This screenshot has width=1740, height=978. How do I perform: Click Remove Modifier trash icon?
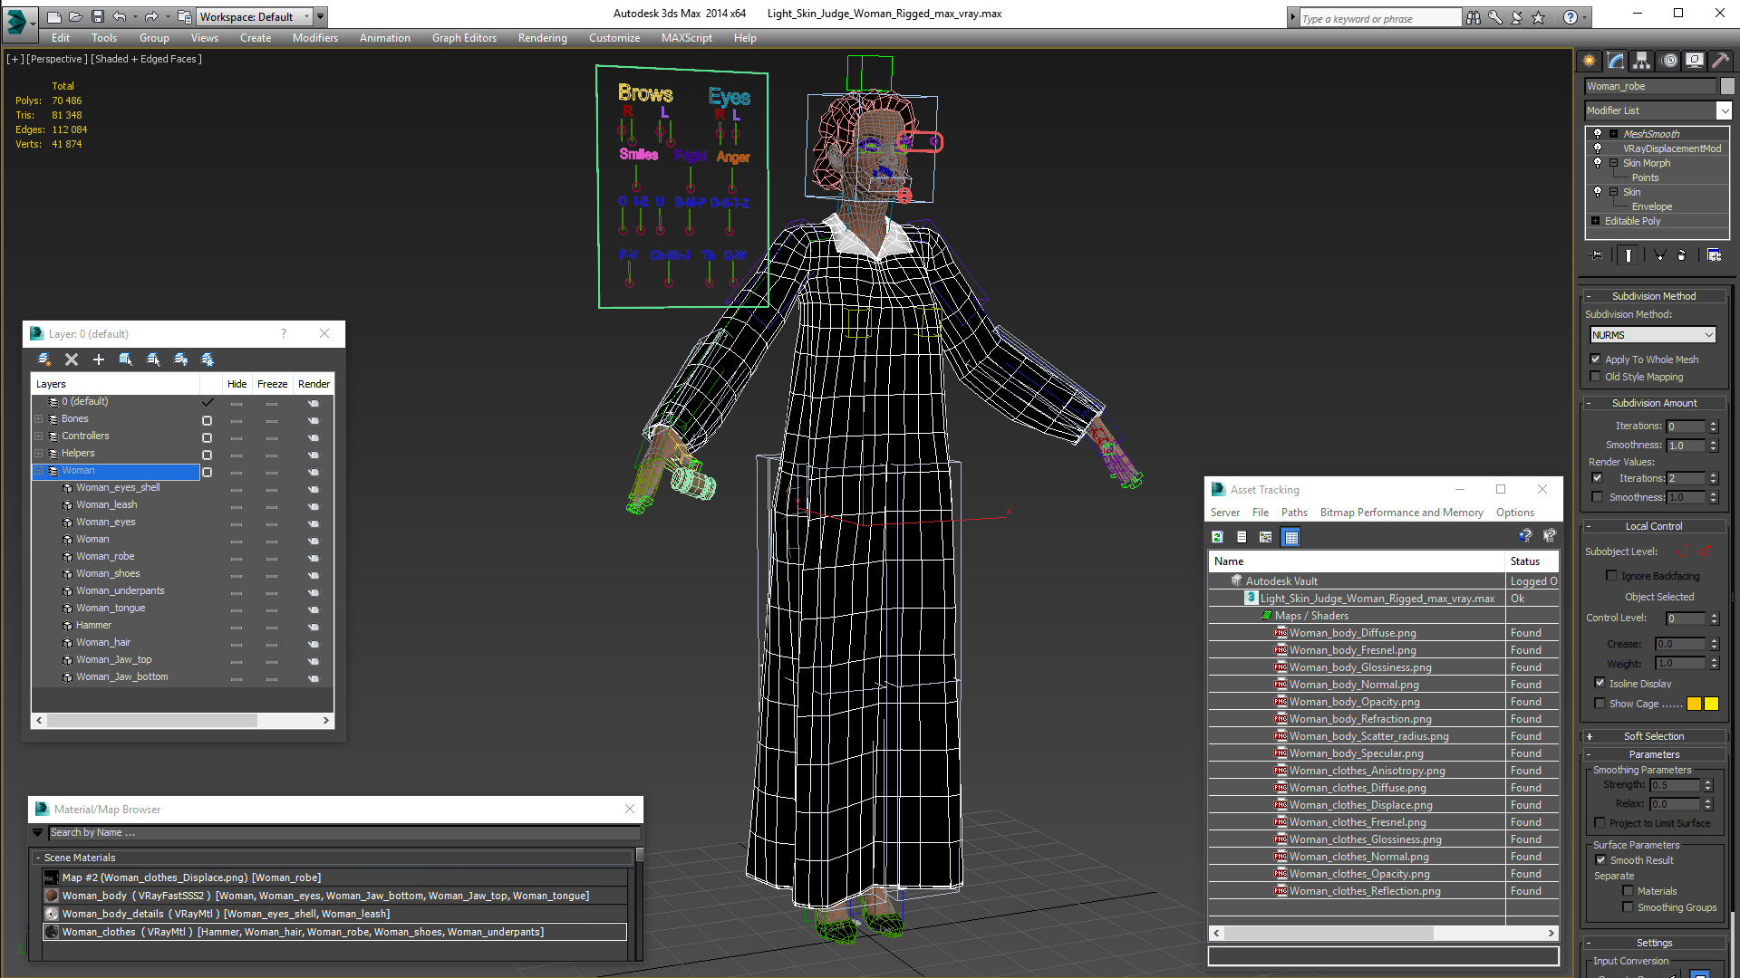(x=1682, y=255)
